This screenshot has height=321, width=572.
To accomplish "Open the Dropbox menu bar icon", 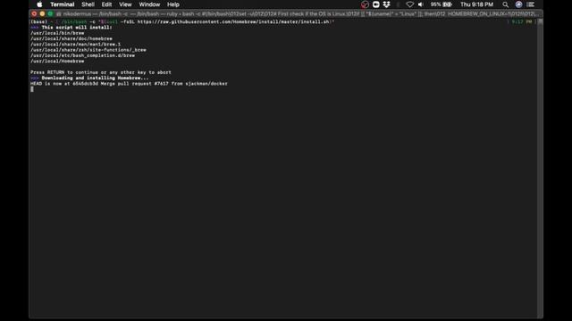I will 387,4.
